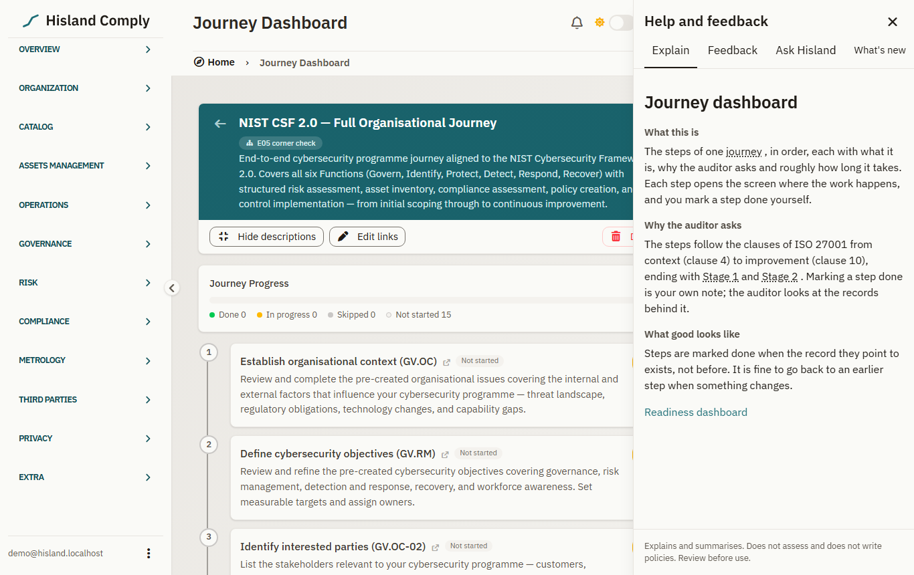Click the underlined 'journey' glossary term
This screenshot has height=575, width=914.
click(x=744, y=152)
